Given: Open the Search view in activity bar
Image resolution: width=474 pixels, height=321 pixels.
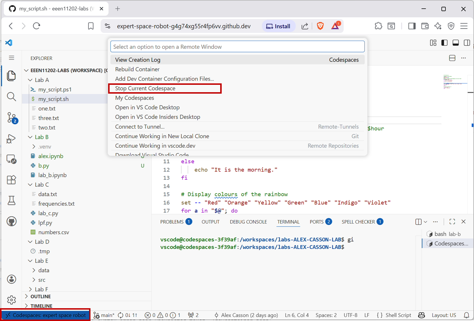Looking at the screenshot, I should tap(11, 97).
